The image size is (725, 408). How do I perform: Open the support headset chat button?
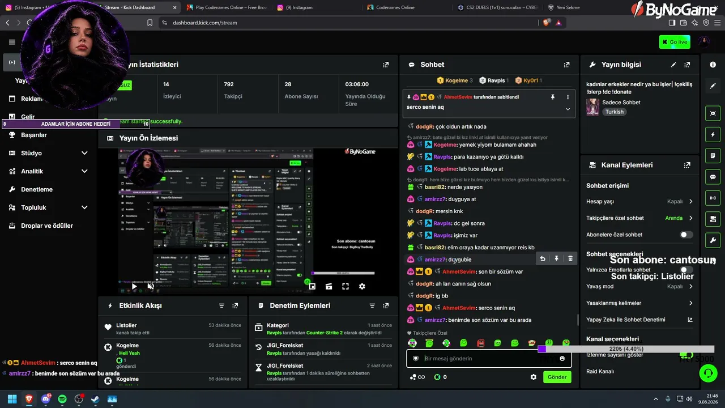[x=708, y=373]
